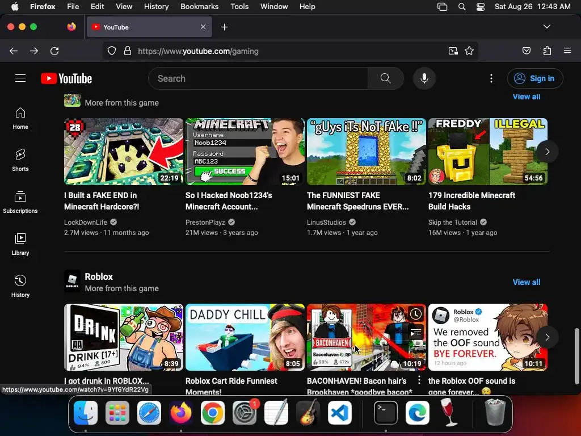581x436 pixels.
Task: Open the File menu
Action: [x=73, y=6]
